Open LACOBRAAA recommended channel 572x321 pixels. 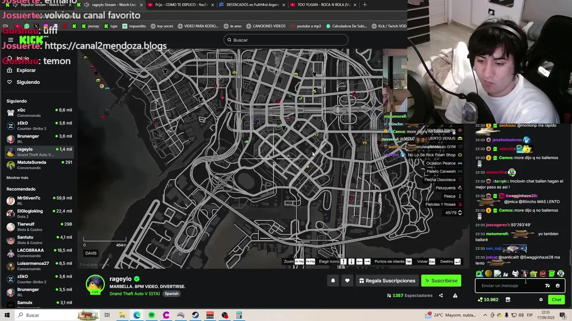(x=39, y=253)
